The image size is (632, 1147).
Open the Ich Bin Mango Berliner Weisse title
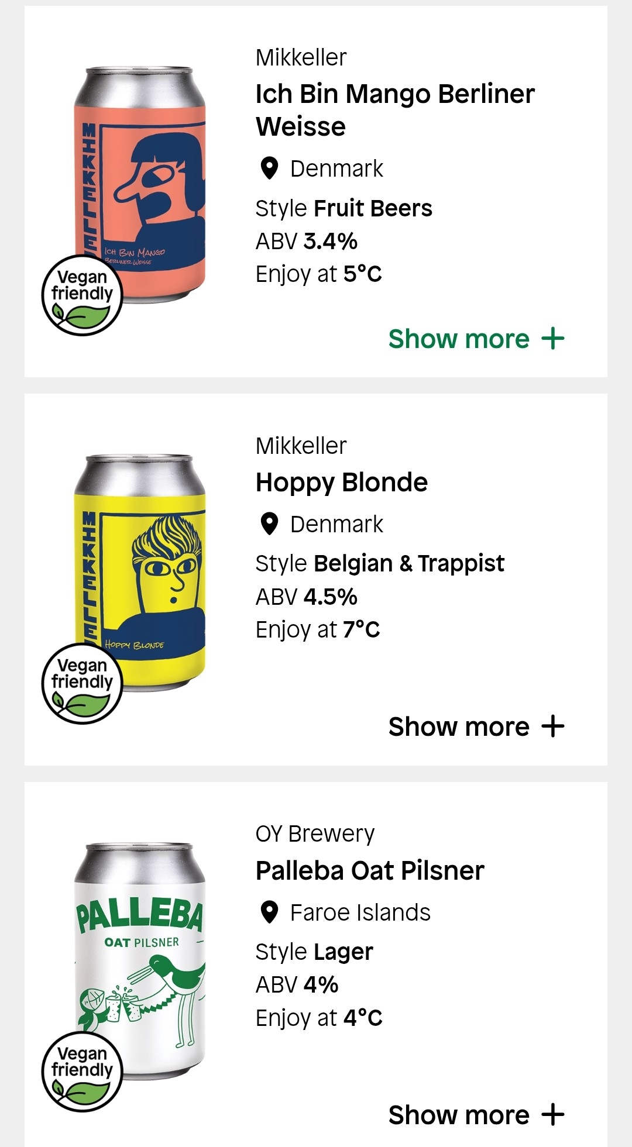click(395, 110)
